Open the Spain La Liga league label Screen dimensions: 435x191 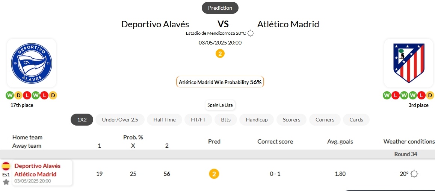coord(220,105)
